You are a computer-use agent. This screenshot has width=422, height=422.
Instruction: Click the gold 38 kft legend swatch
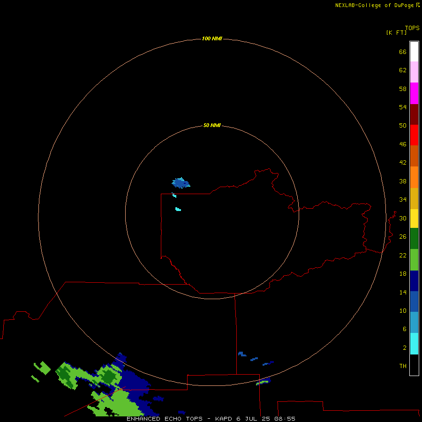(414, 198)
